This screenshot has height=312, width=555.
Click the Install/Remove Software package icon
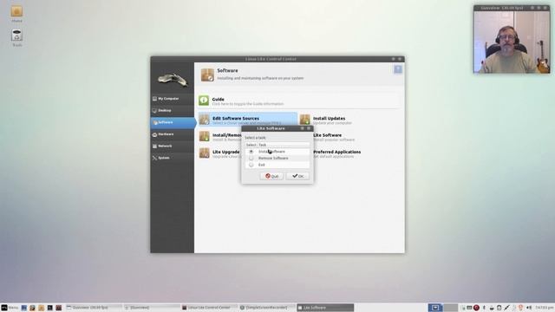coord(205,136)
